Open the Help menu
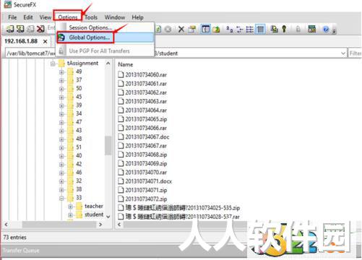This screenshot has width=362, height=260. coord(137,17)
